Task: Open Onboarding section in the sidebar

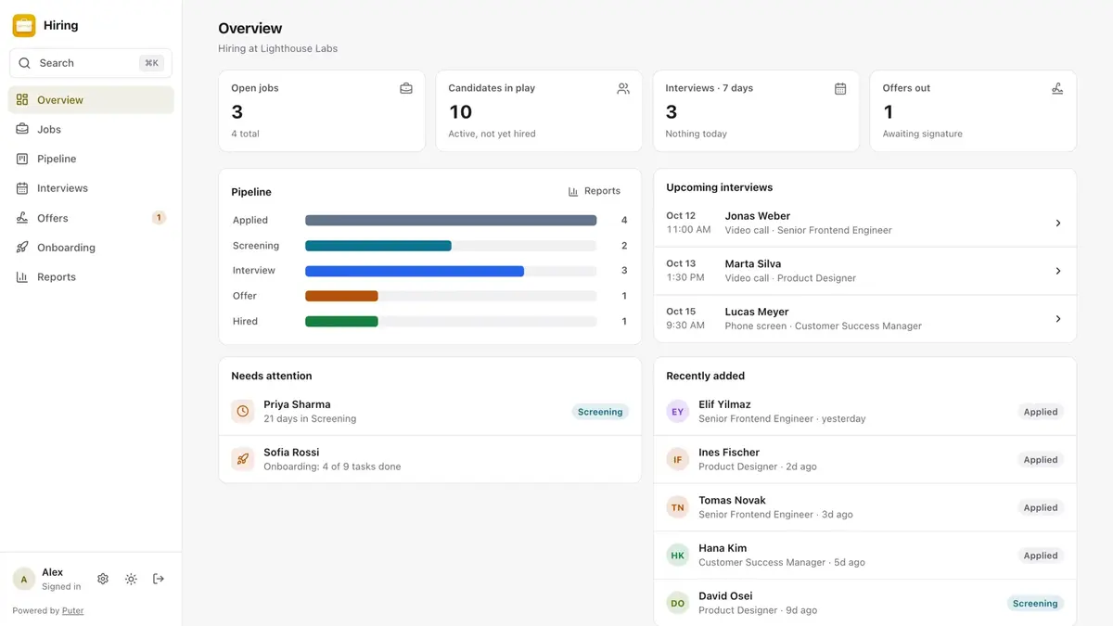Action: pyautogui.click(x=91, y=248)
